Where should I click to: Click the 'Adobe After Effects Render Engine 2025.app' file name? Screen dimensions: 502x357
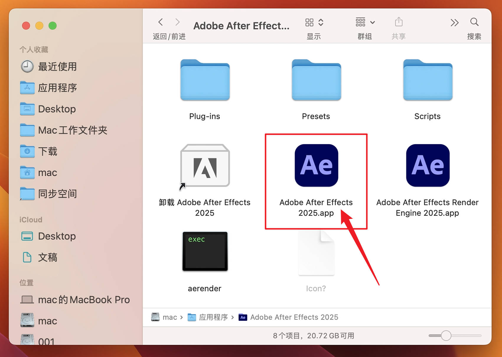[427, 208]
